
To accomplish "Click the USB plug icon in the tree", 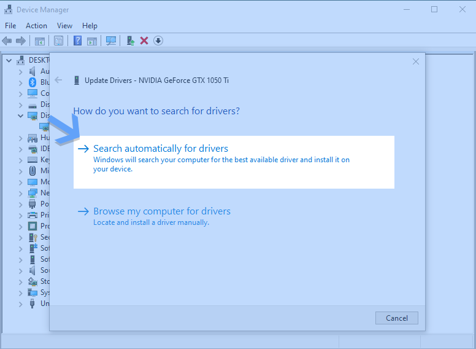I will point(32,304).
